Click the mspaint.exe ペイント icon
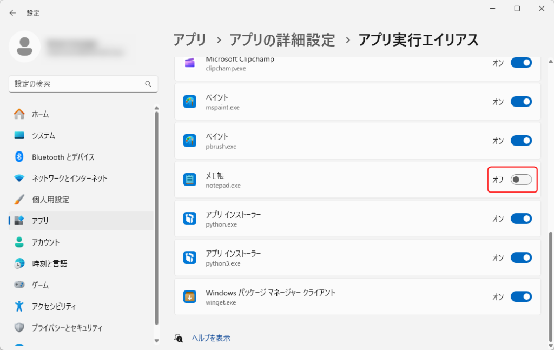 [x=189, y=102]
